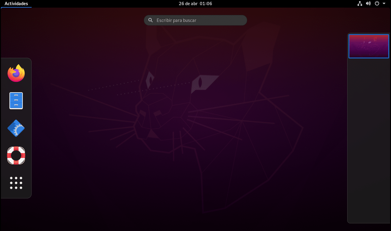Image resolution: width=391 pixels, height=231 pixels.
Task: Click the power status icon in the top bar
Action: tap(377, 4)
